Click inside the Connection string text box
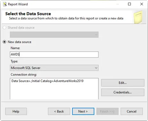This screenshot has width=148, height=121. (54, 89)
